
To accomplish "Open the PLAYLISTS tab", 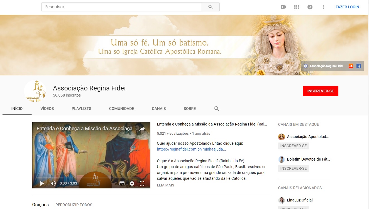I will click(x=82, y=109).
